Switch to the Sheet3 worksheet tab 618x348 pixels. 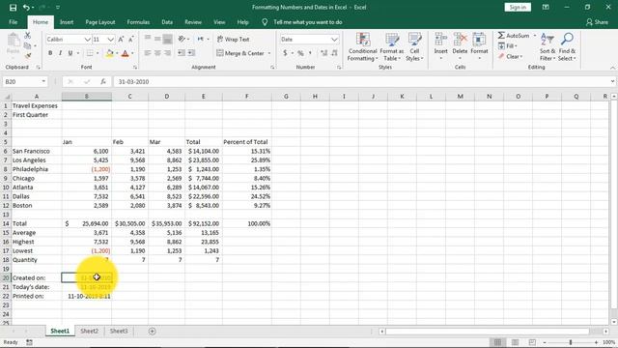coord(119,331)
